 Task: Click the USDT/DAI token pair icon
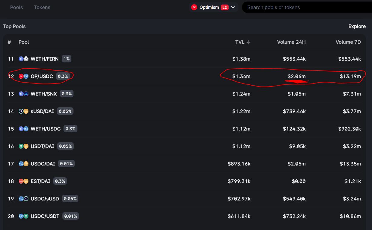tap(24, 146)
